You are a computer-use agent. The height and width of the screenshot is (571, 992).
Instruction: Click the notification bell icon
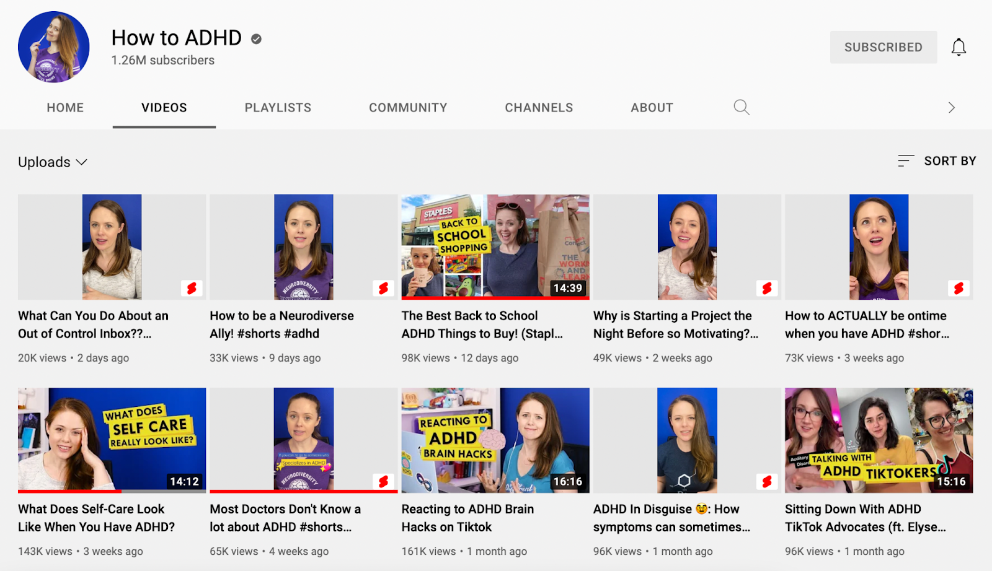tap(959, 47)
